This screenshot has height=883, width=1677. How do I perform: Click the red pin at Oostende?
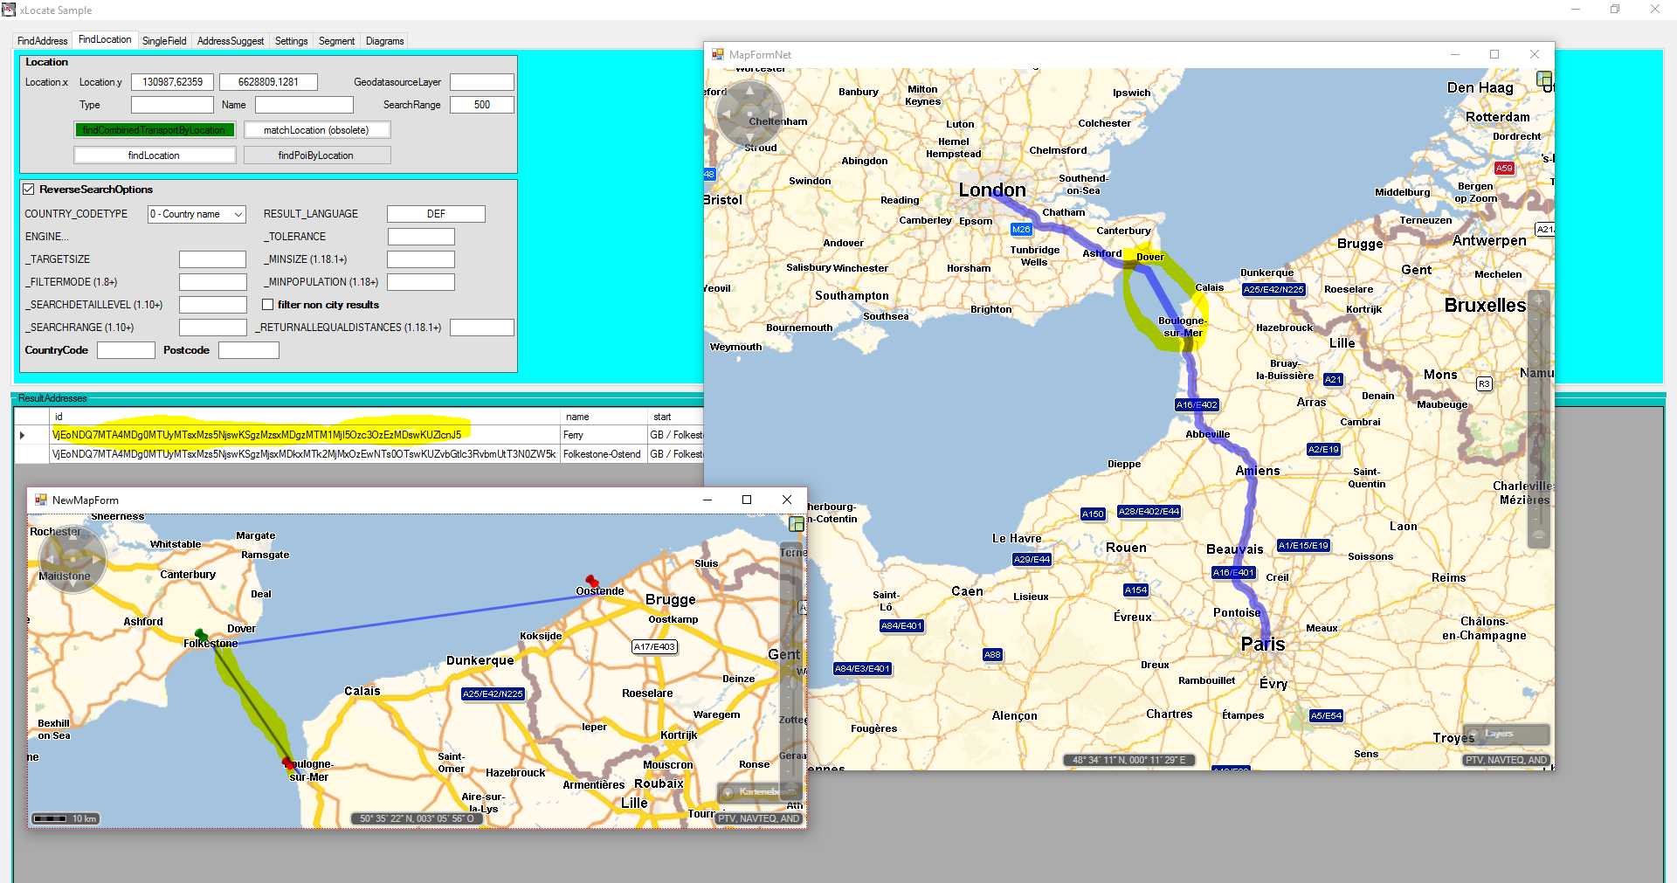pyautogui.click(x=592, y=580)
